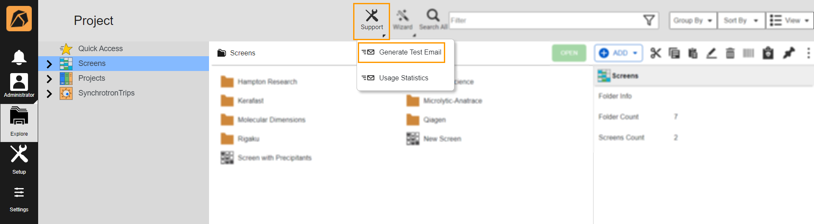Open the Setup section in sidebar

click(19, 159)
